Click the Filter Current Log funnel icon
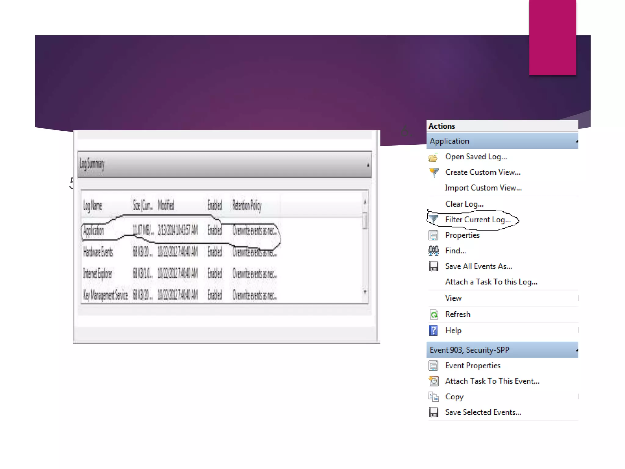 pos(434,219)
